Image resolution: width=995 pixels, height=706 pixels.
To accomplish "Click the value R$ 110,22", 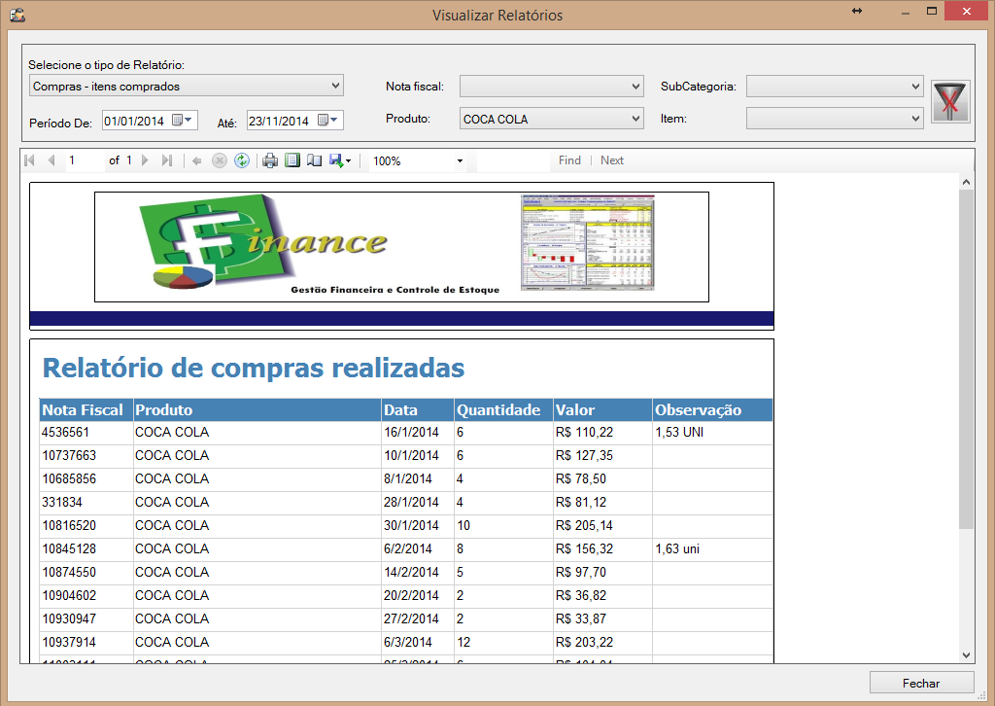I will click(584, 433).
